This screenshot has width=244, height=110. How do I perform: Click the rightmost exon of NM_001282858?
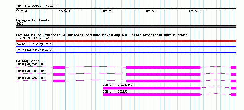click(234, 67)
